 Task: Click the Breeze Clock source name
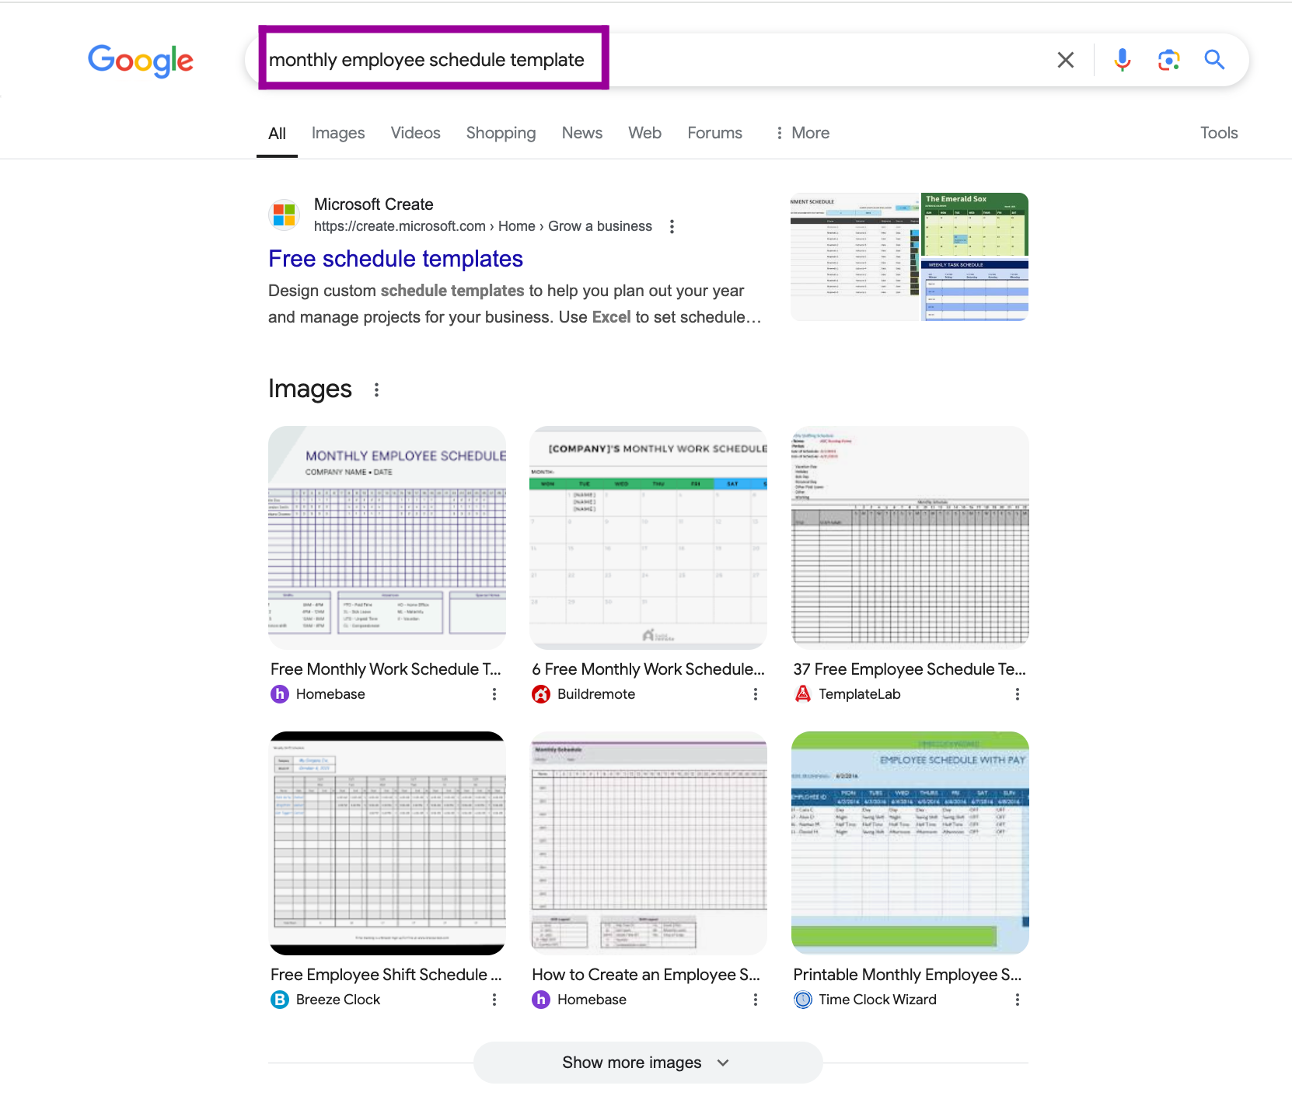338,1000
